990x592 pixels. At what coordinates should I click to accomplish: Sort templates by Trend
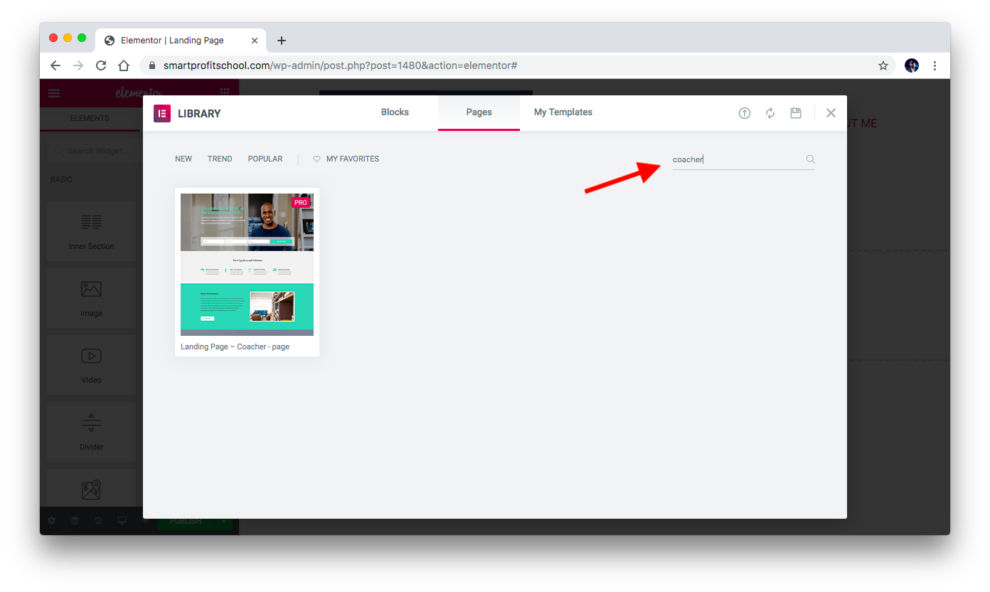tap(220, 159)
